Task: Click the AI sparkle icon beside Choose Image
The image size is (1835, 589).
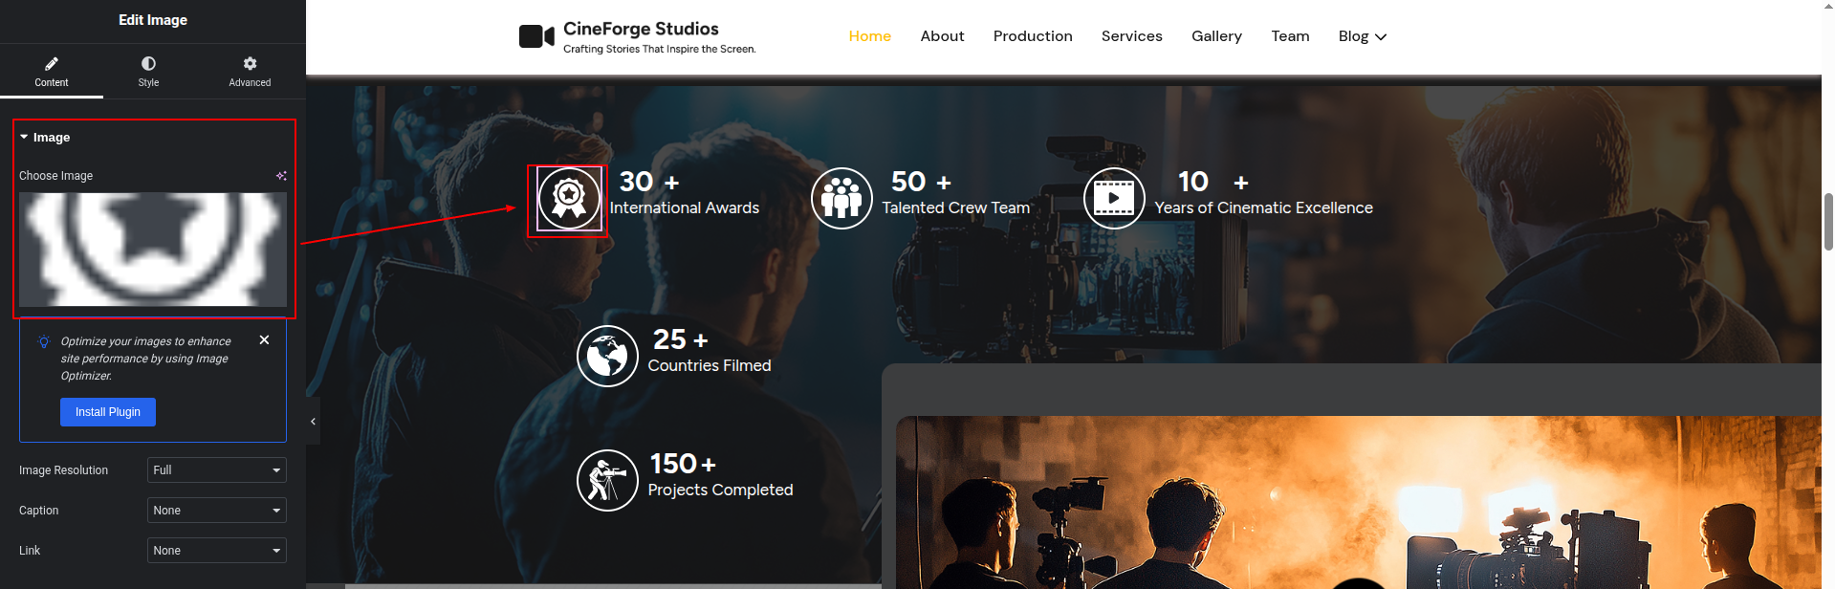Action: [281, 176]
